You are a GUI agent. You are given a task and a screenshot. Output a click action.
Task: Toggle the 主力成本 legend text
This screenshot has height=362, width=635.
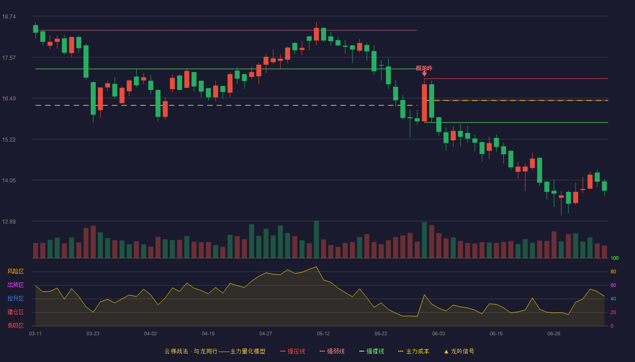pos(417,351)
